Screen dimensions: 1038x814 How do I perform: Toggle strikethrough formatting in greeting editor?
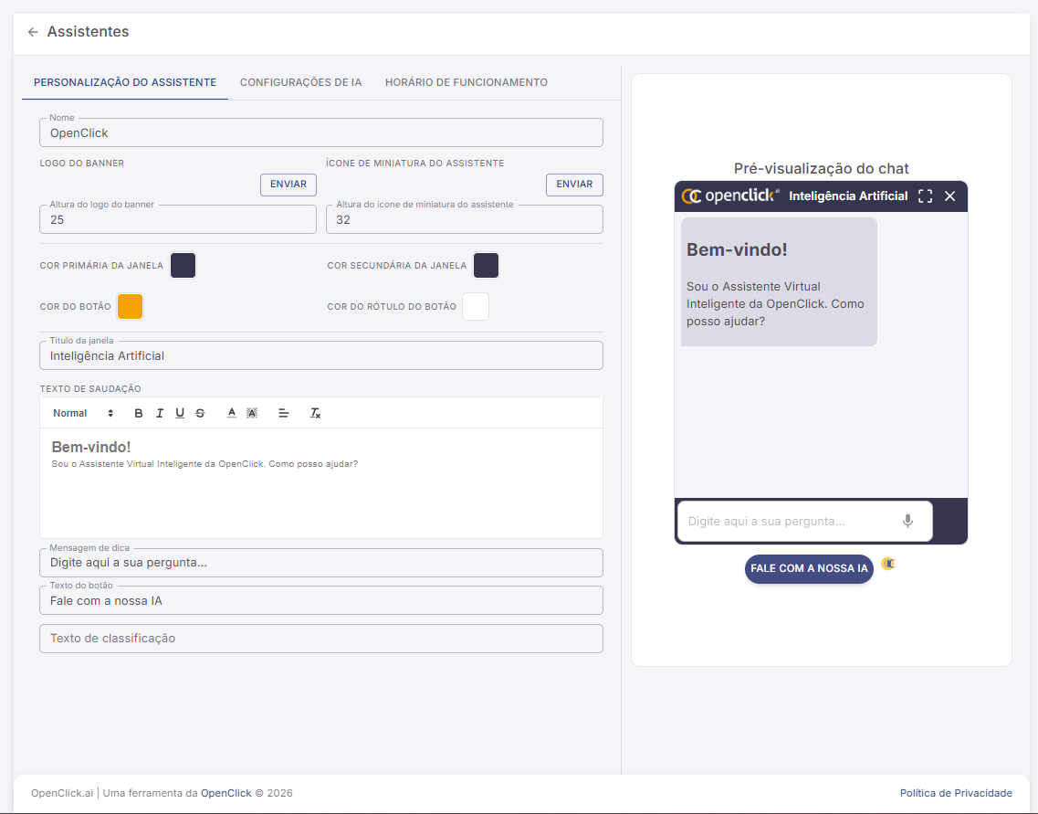click(x=200, y=414)
